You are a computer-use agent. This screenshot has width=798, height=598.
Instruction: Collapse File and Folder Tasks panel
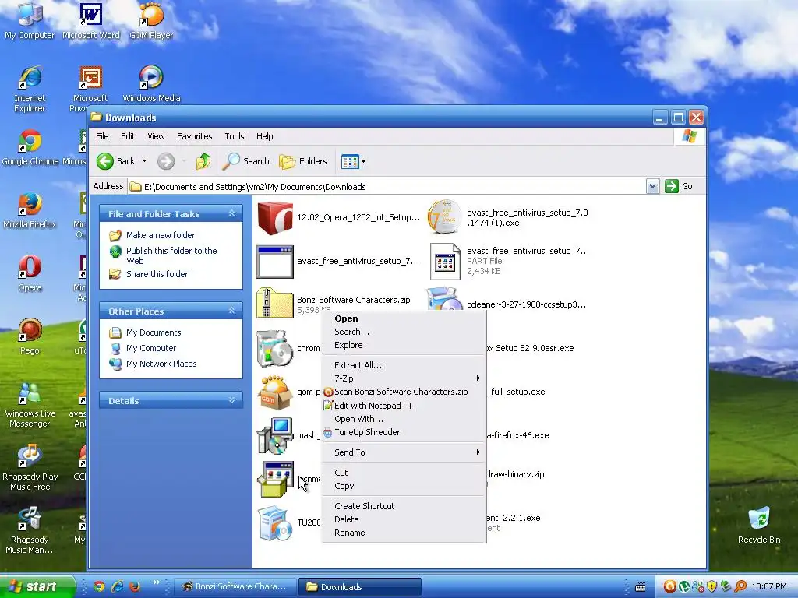click(x=231, y=213)
